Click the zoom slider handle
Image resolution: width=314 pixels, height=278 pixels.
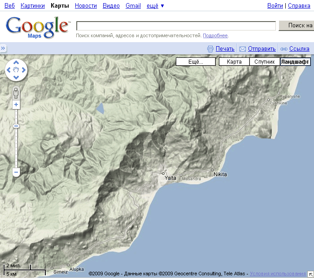pos(16,126)
